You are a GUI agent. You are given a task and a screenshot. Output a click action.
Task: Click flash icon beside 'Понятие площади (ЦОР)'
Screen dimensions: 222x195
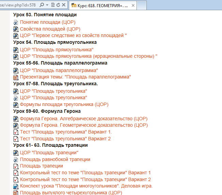click(16, 22)
